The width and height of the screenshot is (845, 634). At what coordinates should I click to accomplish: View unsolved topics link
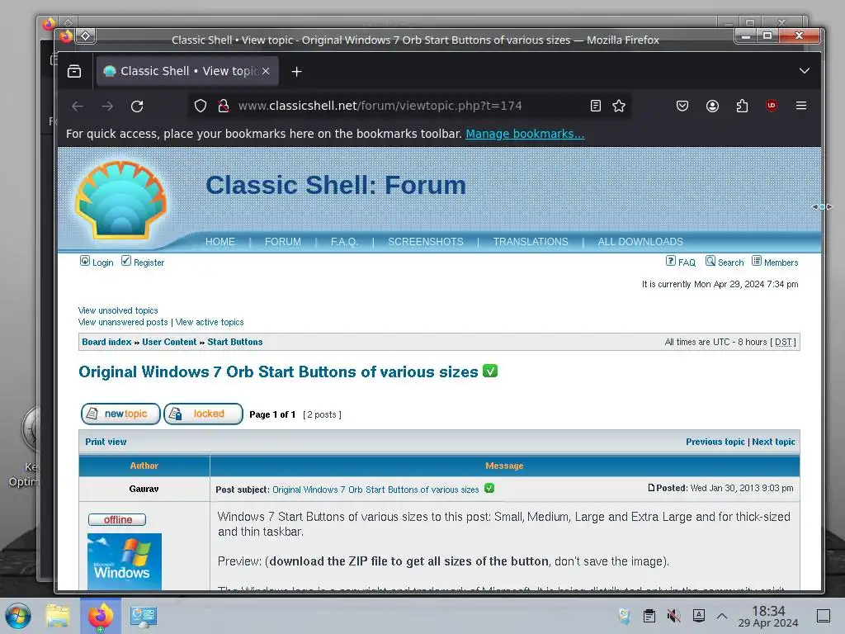click(118, 310)
